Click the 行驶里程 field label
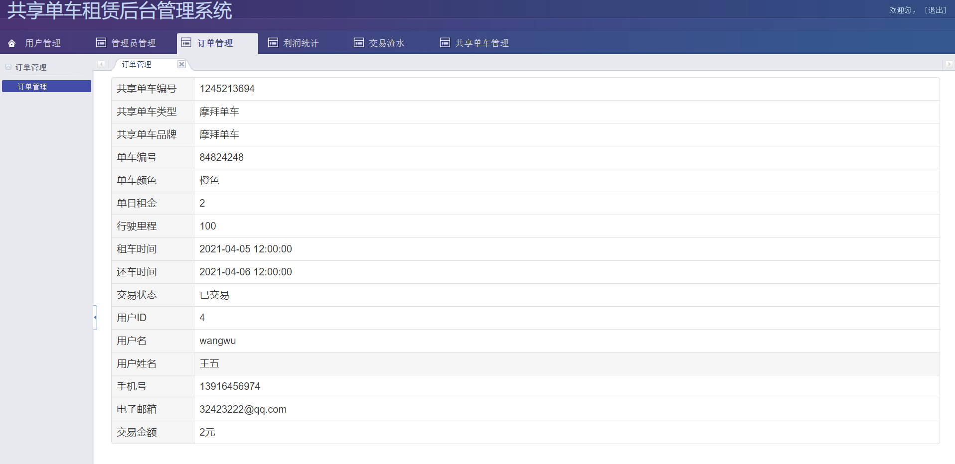 [137, 226]
